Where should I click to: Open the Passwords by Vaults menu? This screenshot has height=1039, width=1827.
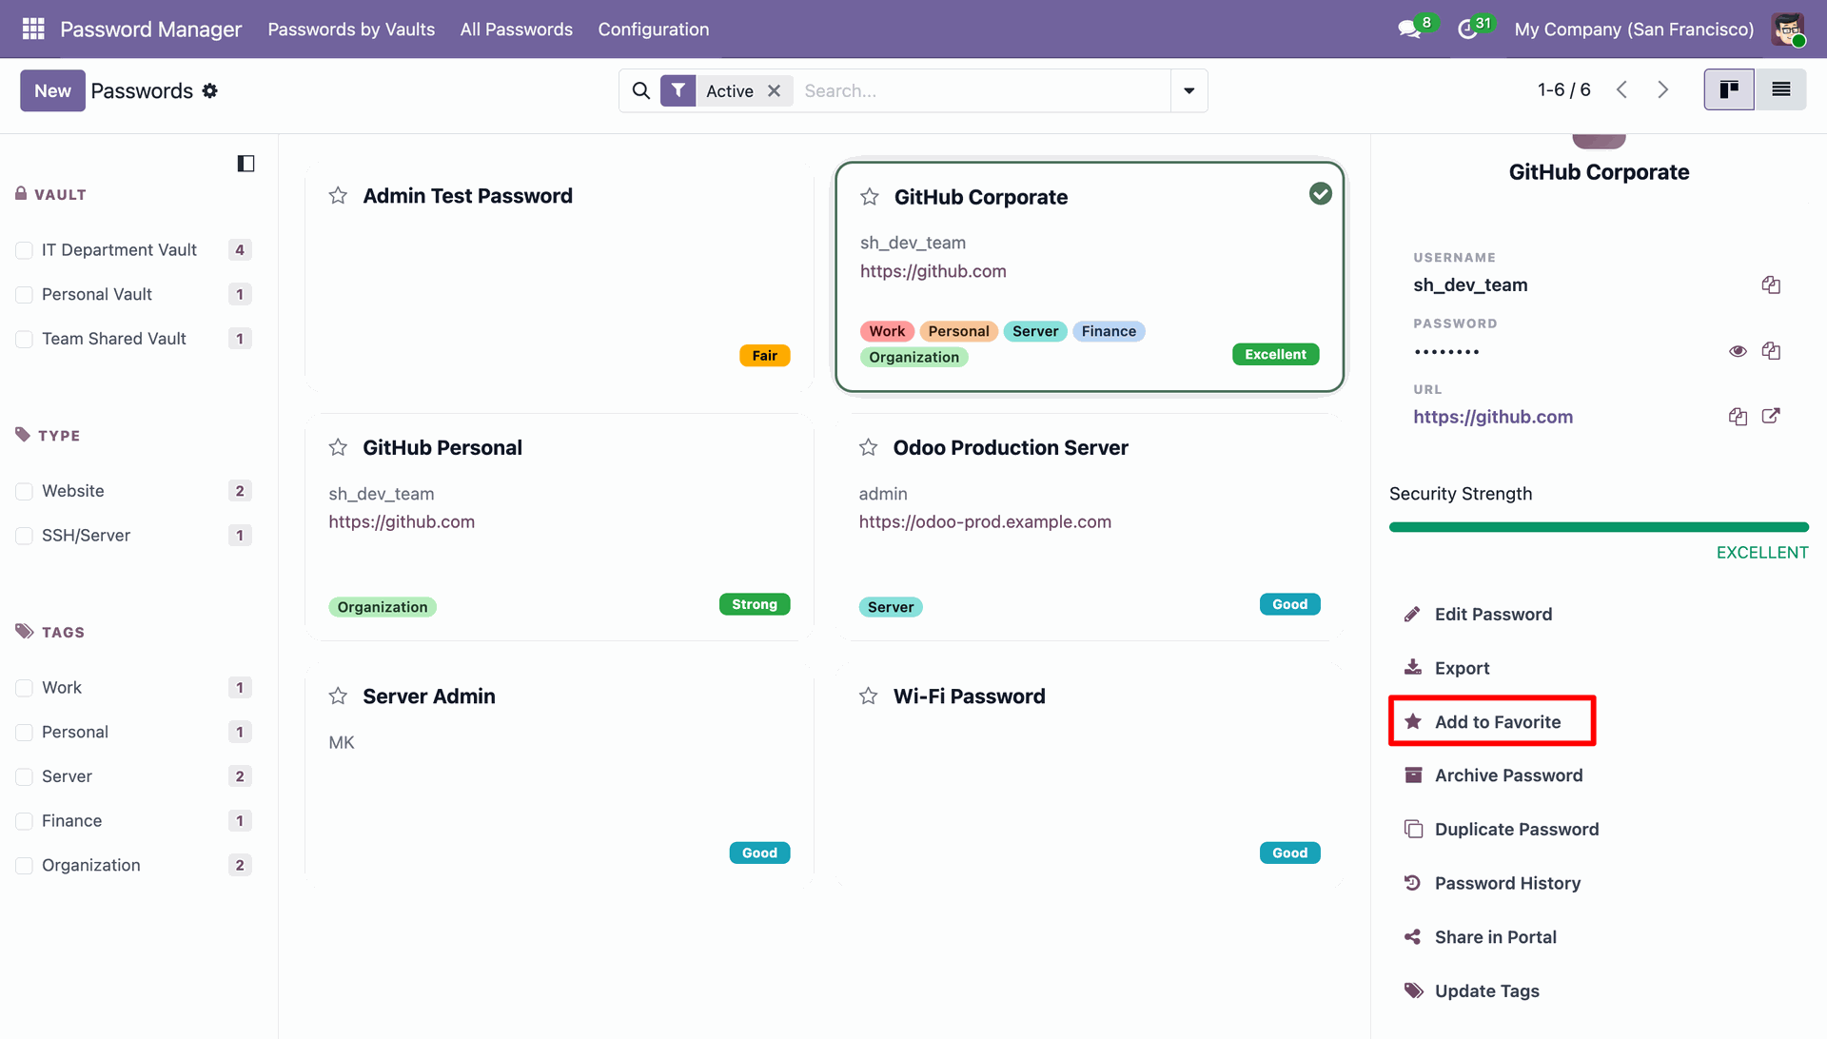pyautogui.click(x=351, y=29)
